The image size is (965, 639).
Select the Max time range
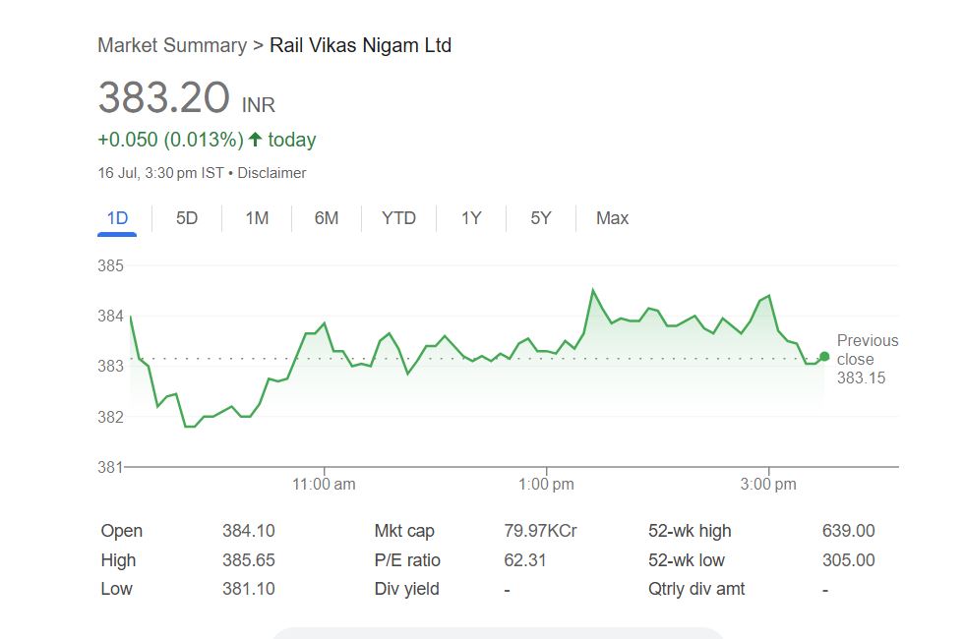pos(612,218)
